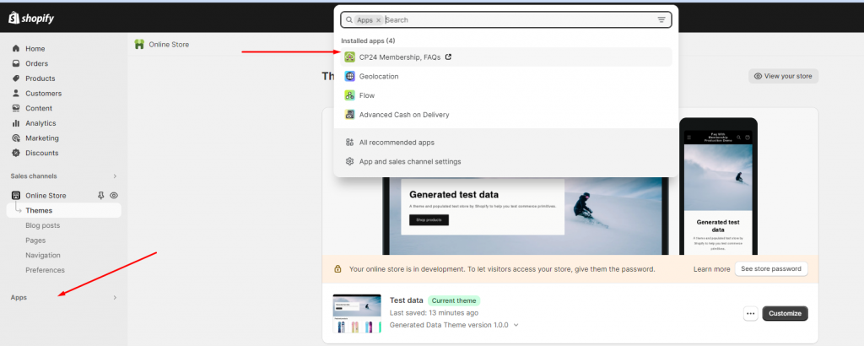Click the Test data theme thumbnail
864x346 pixels.
click(357, 313)
